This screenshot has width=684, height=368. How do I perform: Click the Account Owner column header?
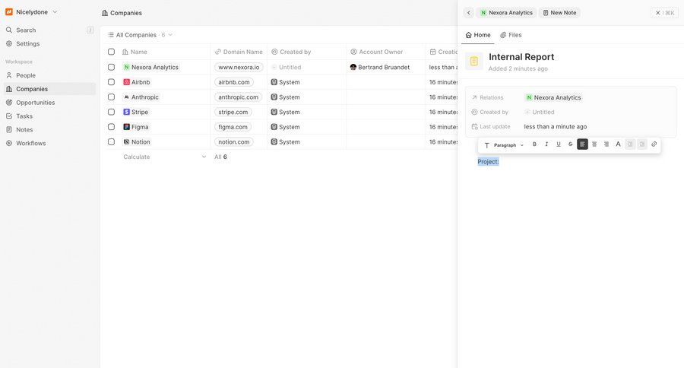[385, 52]
